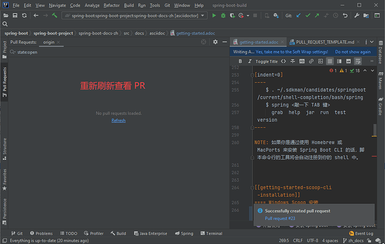Click the Save All toolbar icon

15,16
